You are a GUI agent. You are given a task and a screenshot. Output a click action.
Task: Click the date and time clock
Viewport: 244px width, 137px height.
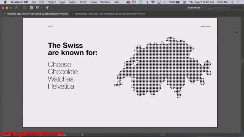pos(202,2)
